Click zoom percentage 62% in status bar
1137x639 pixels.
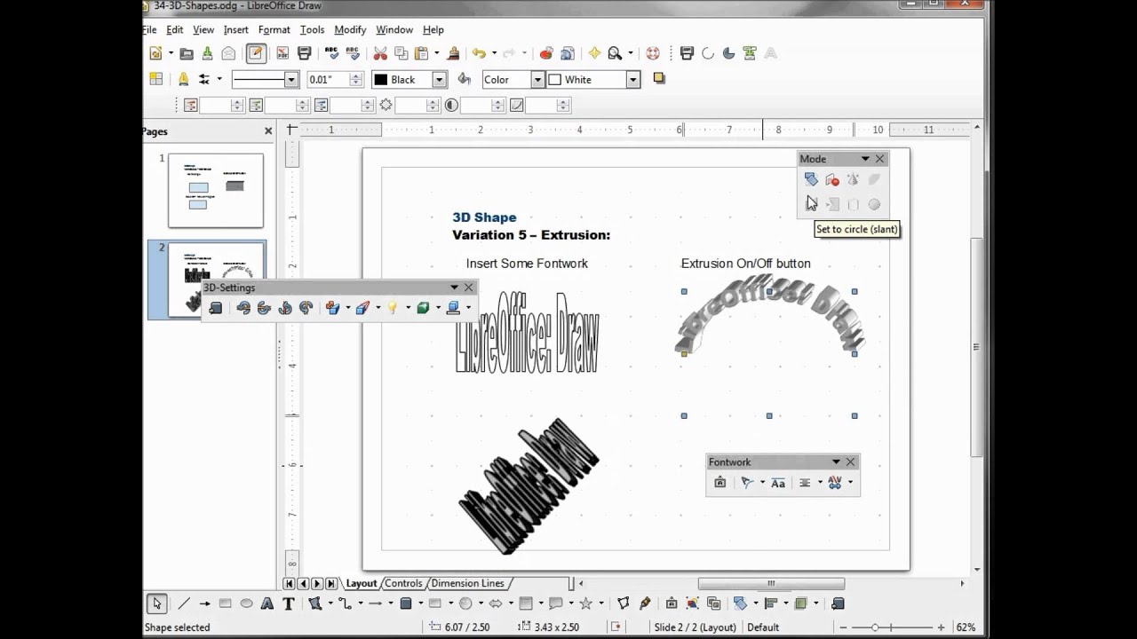966,627
